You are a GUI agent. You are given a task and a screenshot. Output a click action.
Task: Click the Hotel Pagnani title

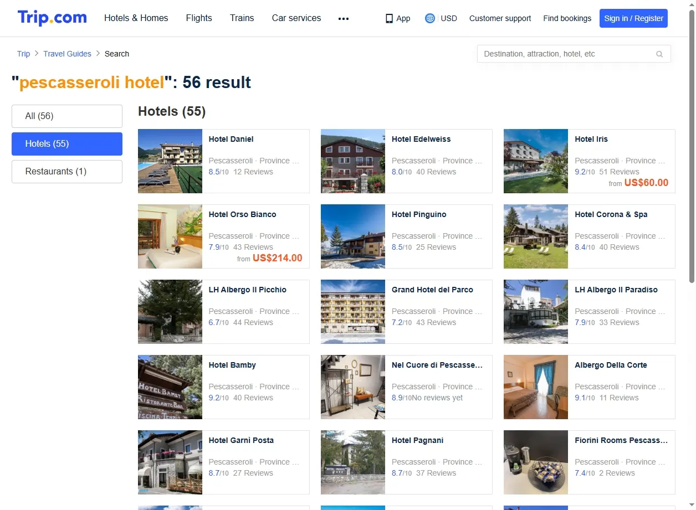point(417,440)
